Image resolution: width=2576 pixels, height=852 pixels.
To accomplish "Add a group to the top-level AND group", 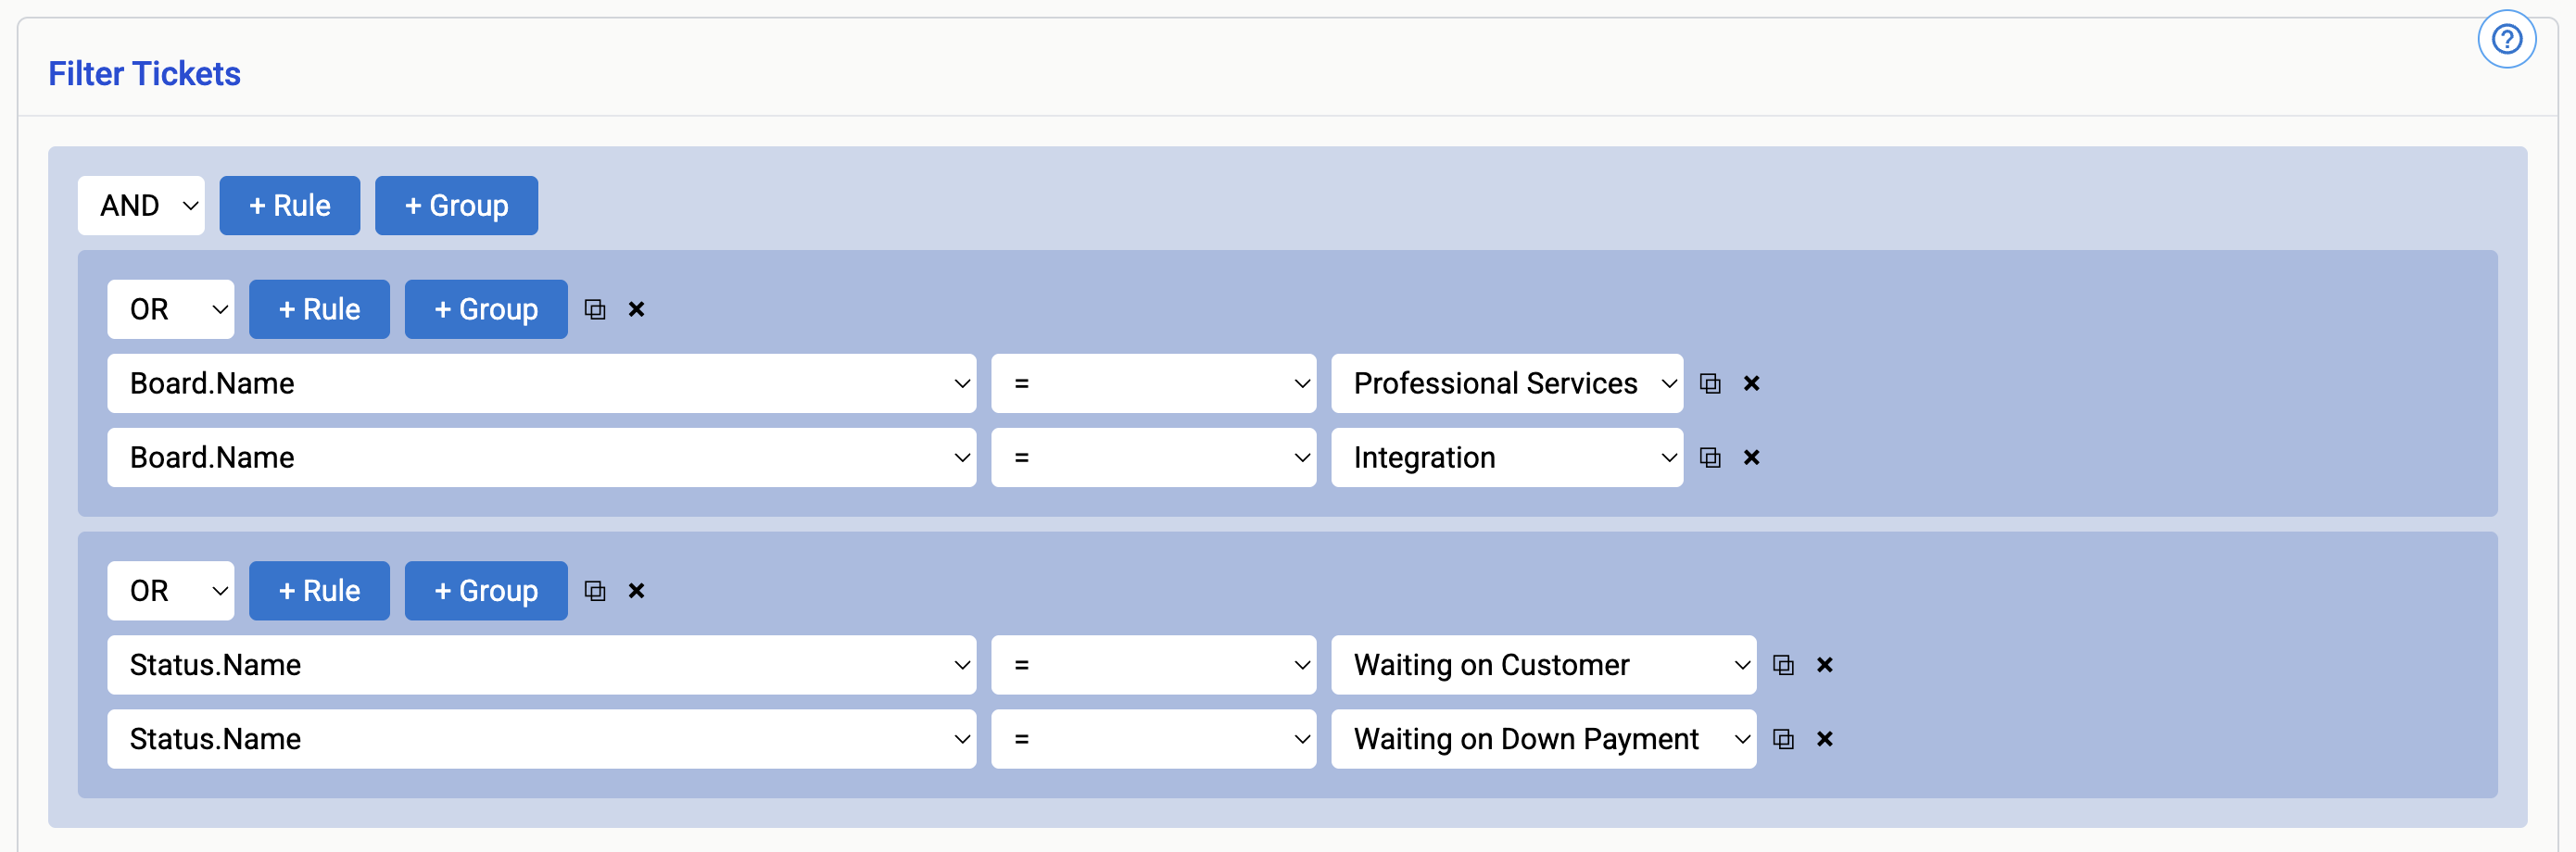I will click(456, 206).
